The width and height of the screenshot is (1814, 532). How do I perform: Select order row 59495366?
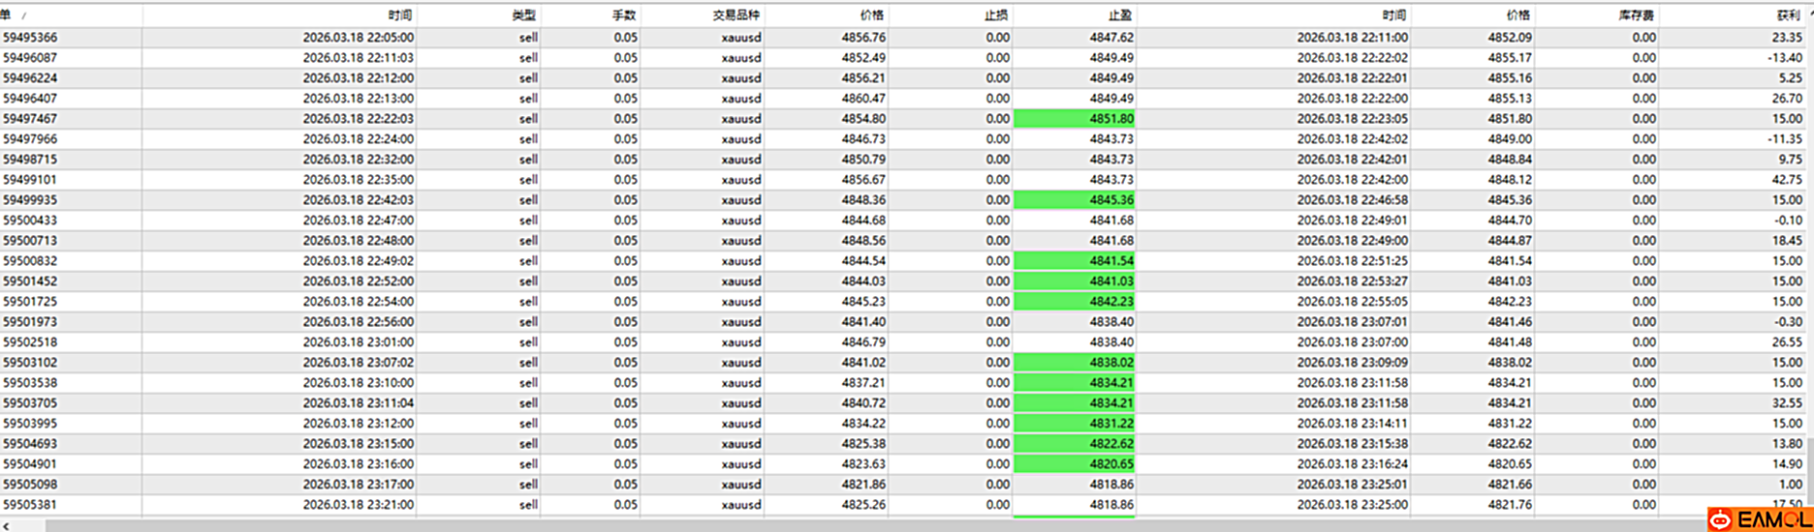coord(30,38)
